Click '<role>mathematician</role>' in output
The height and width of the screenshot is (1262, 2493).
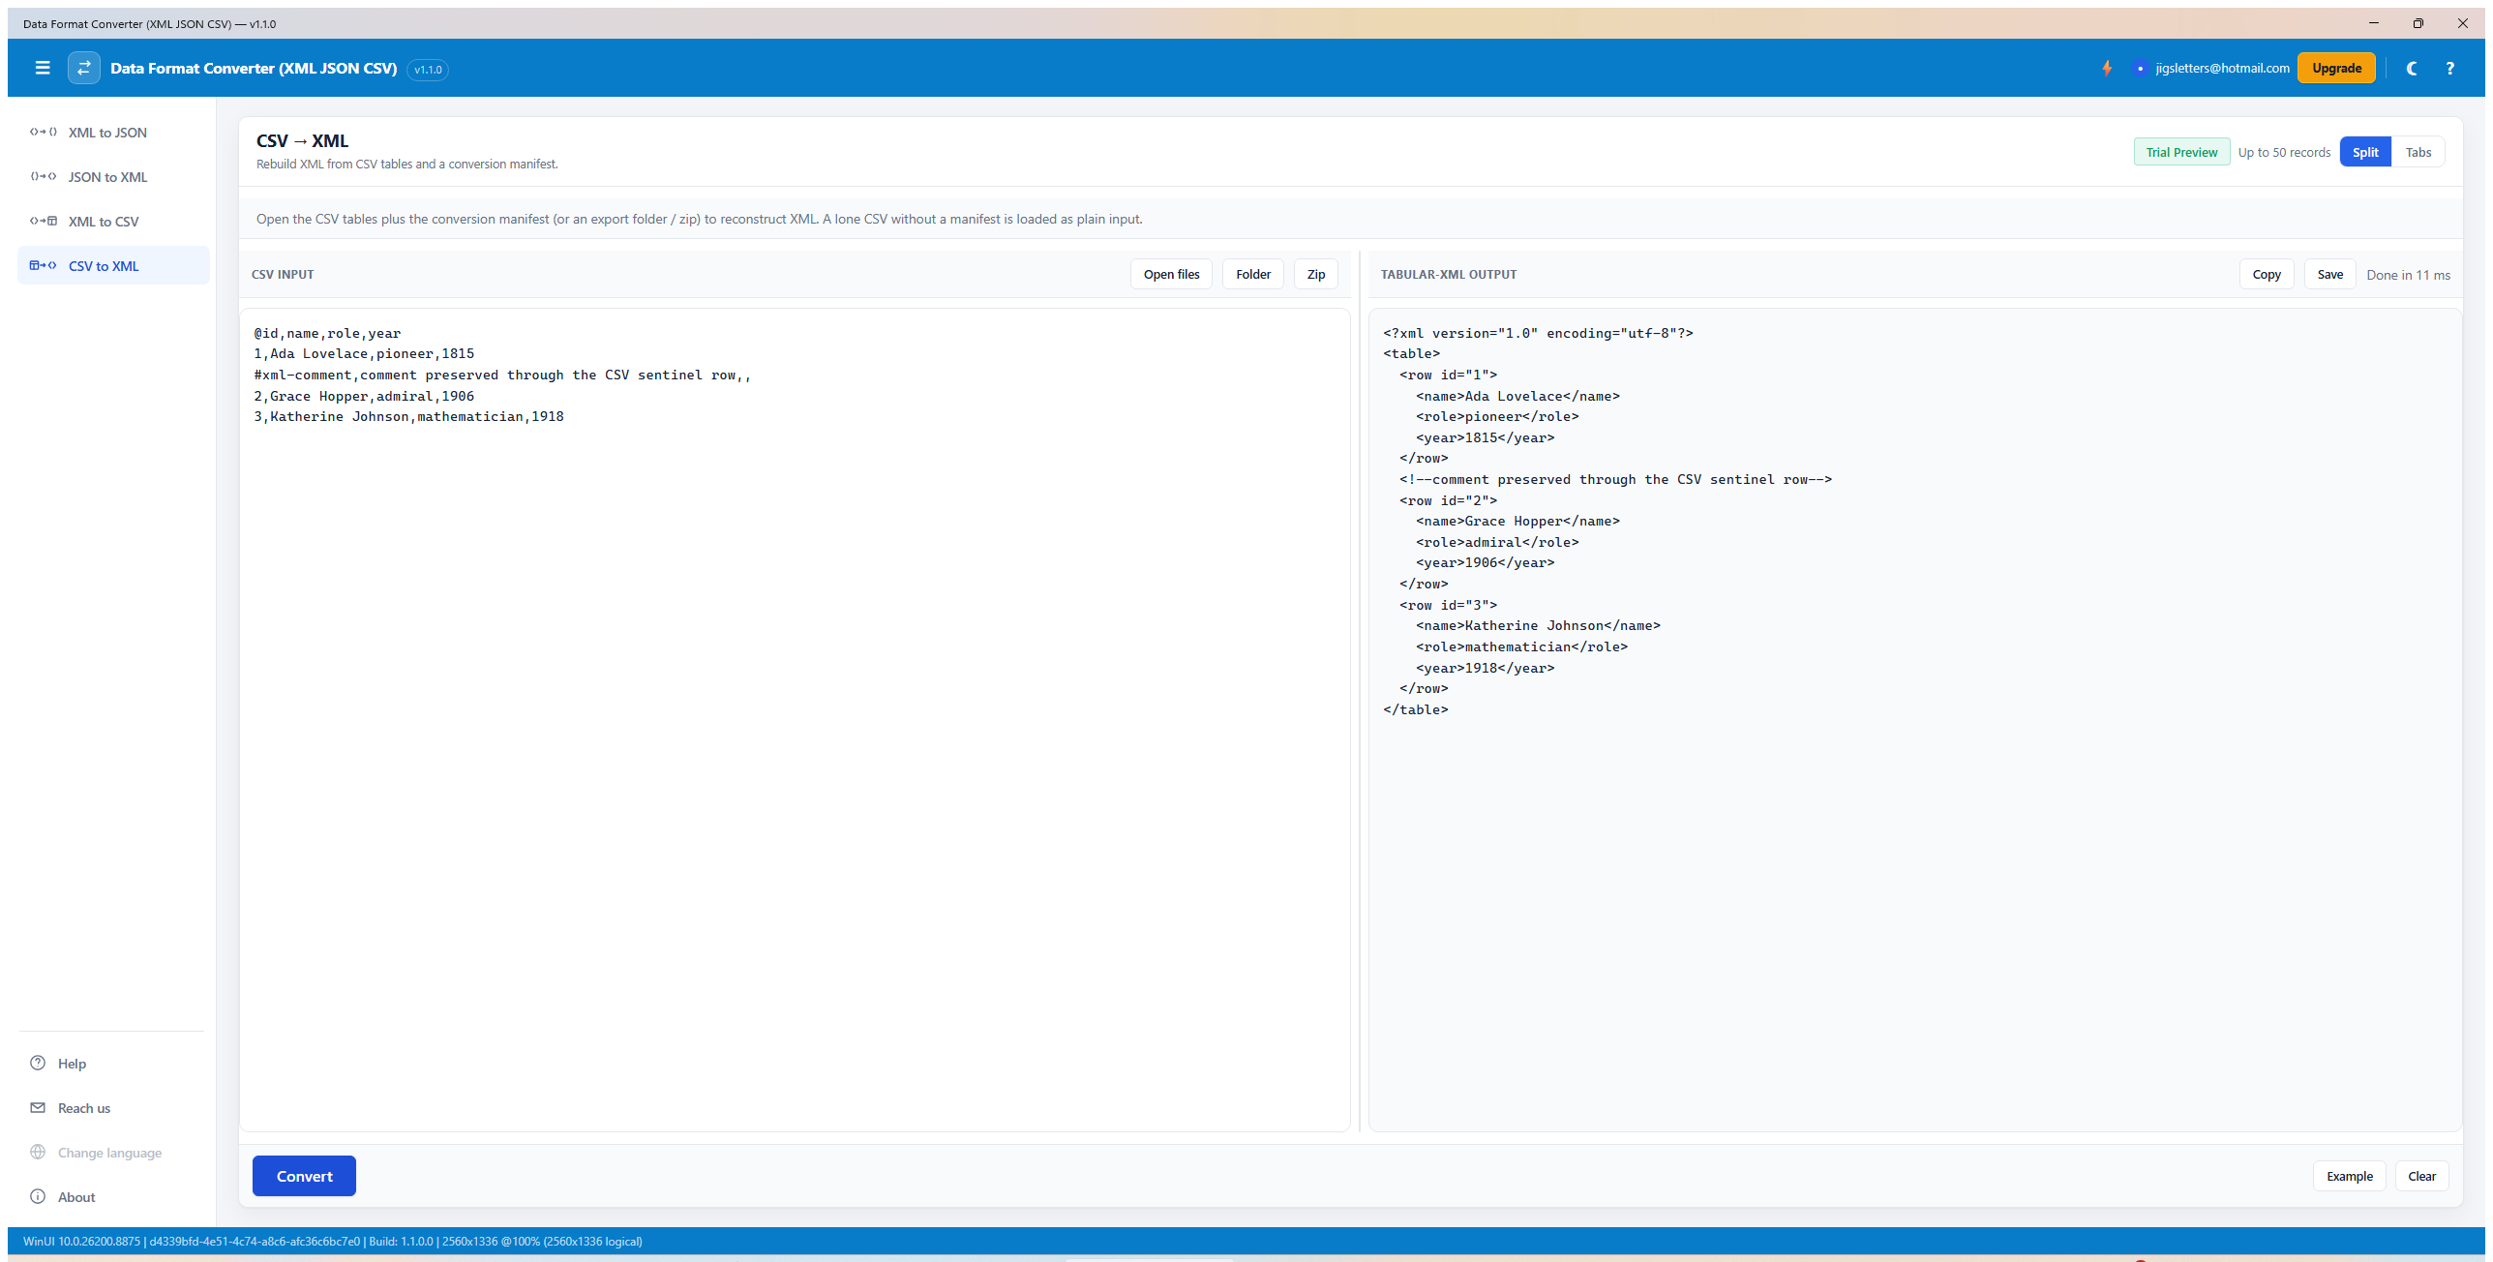1521,646
